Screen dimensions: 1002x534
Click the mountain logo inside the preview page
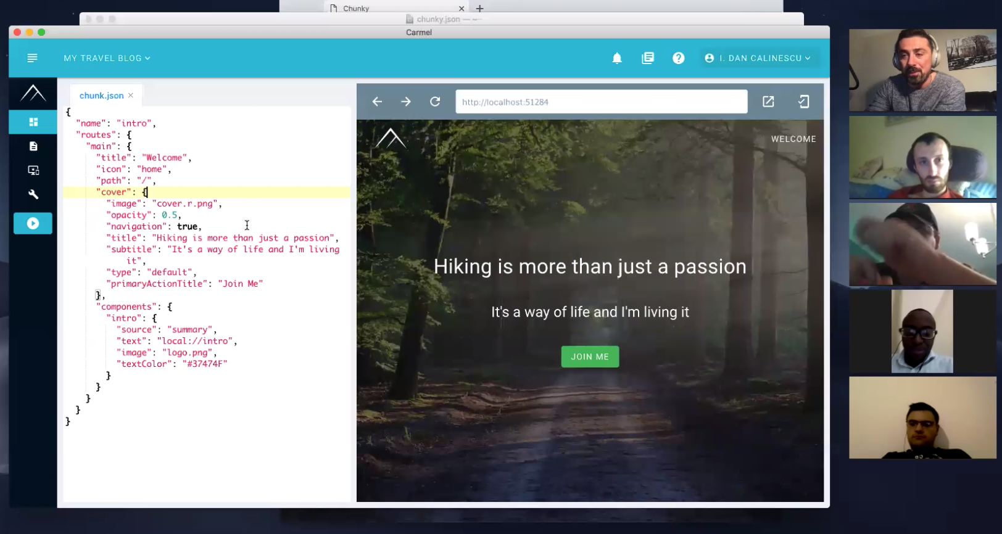coord(391,138)
